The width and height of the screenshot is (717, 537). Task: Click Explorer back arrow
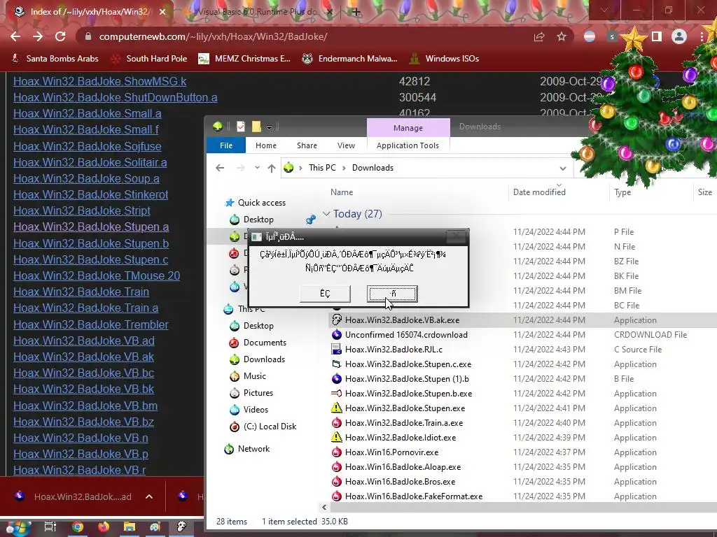(220, 168)
